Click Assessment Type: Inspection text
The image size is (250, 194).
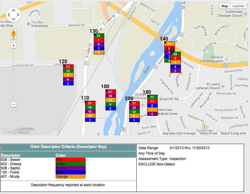162,159
